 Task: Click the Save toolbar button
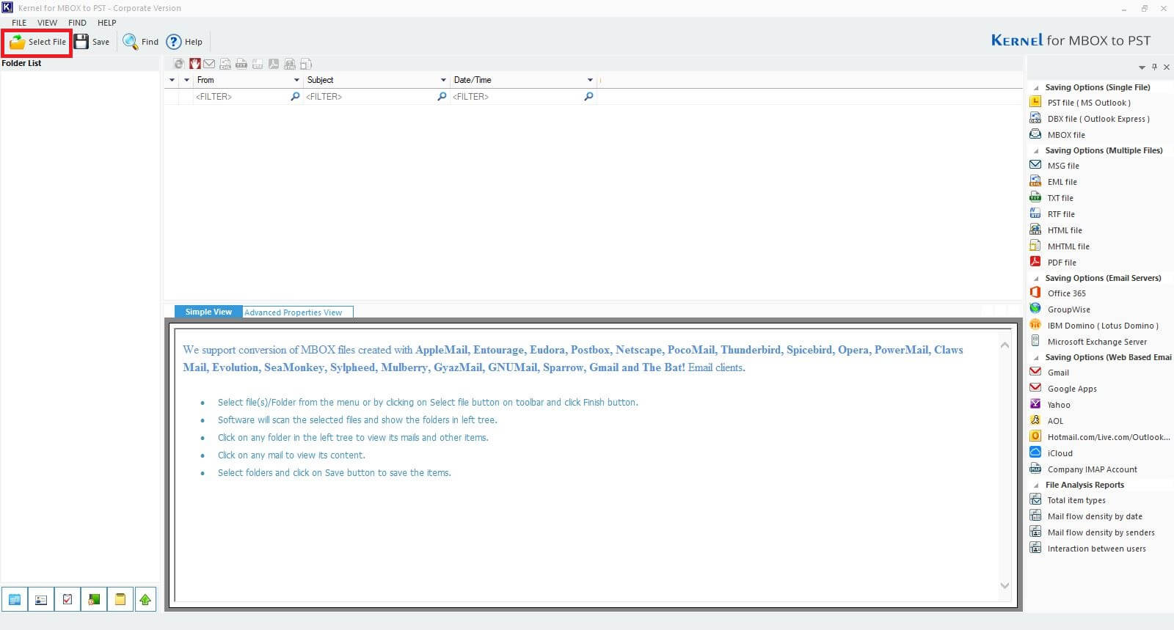92,42
